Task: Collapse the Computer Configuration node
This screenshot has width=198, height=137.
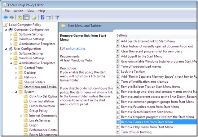Action: 6,30
